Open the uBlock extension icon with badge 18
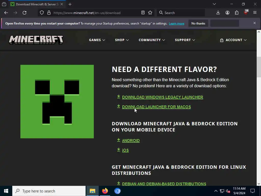The height and width of the screenshot is (196, 261). (x=246, y=12)
